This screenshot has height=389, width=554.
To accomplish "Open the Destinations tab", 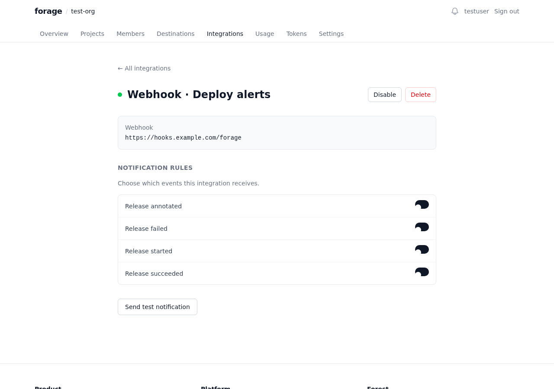I will click(x=175, y=34).
